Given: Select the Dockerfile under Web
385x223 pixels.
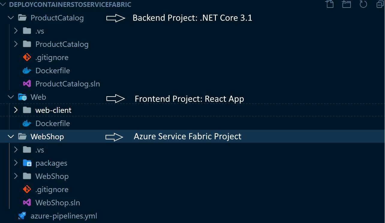Looking at the screenshot, I should point(52,123).
